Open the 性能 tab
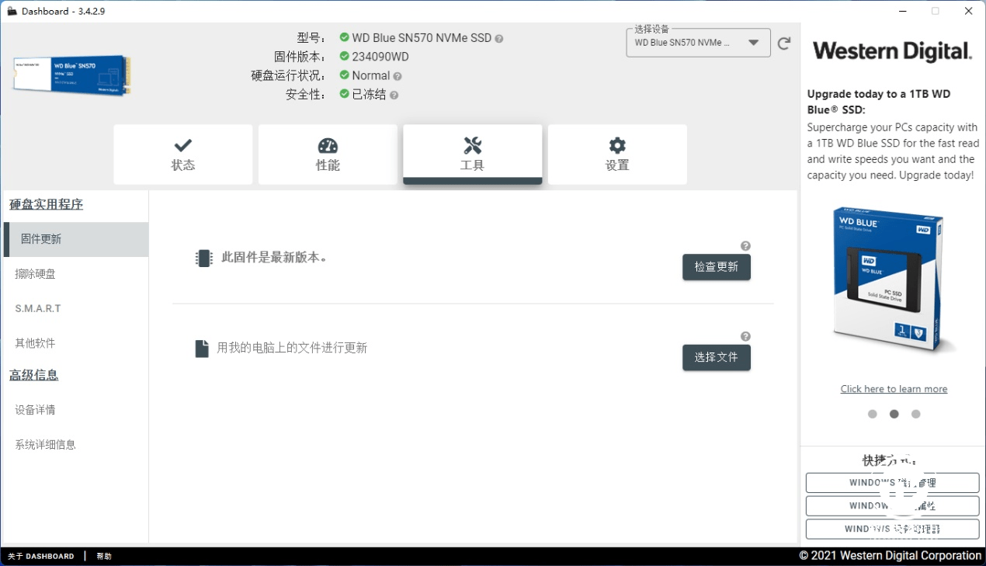This screenshot has height=566, width=986. point(327,154)
